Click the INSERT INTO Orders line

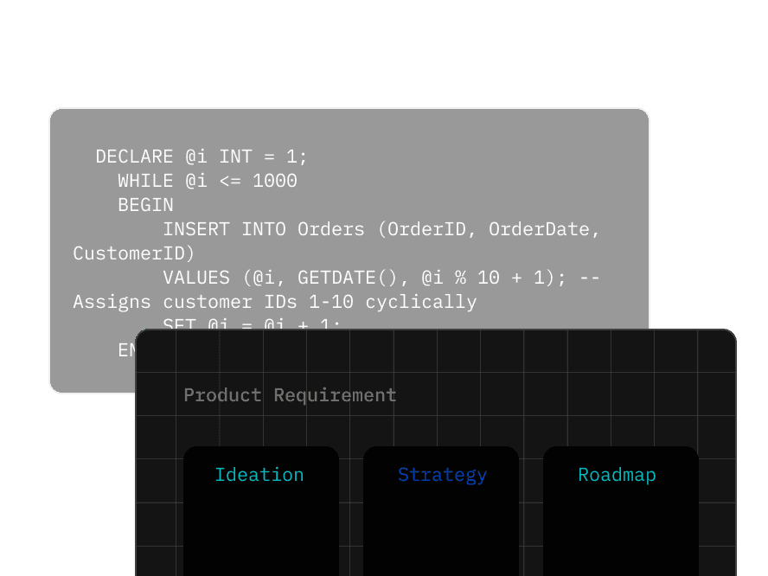(259, 229)
